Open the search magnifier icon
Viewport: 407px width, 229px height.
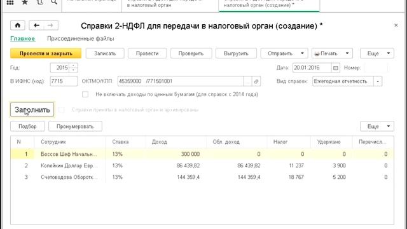coord(54,3)
